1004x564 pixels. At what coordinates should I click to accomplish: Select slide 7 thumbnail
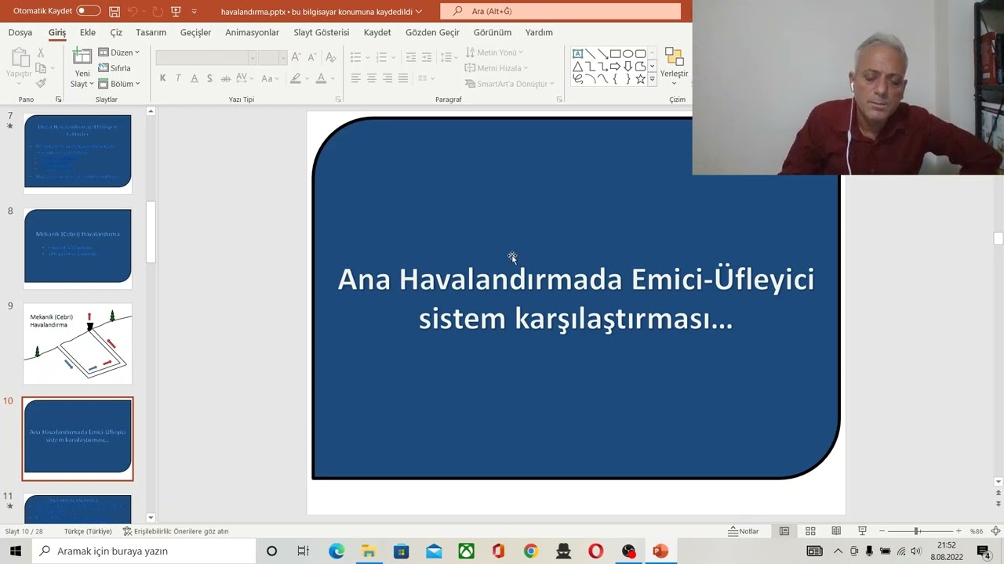(78, 152)
